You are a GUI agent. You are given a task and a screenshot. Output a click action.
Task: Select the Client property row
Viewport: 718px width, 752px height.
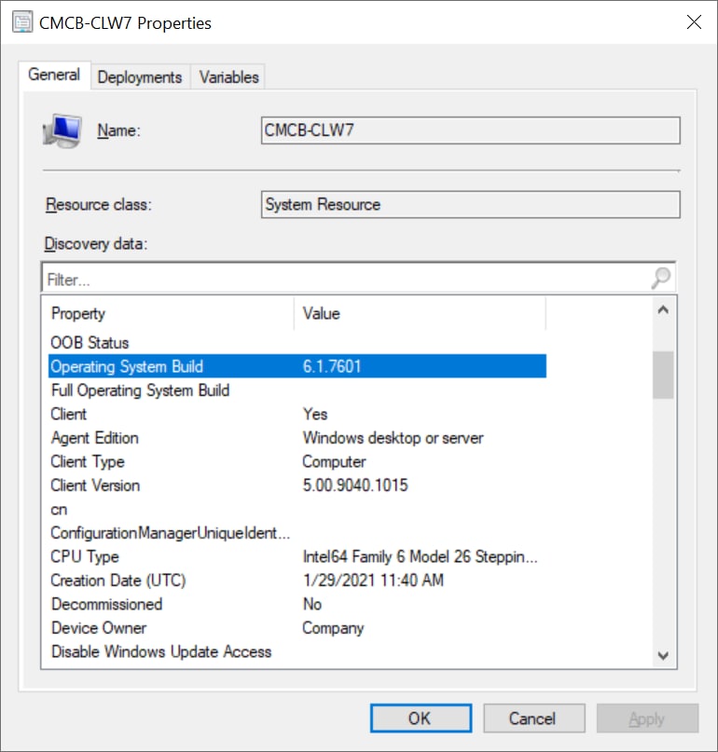[x=297, y=414]
